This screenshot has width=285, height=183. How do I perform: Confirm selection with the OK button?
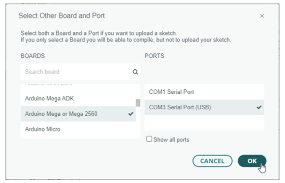[252, 161]
